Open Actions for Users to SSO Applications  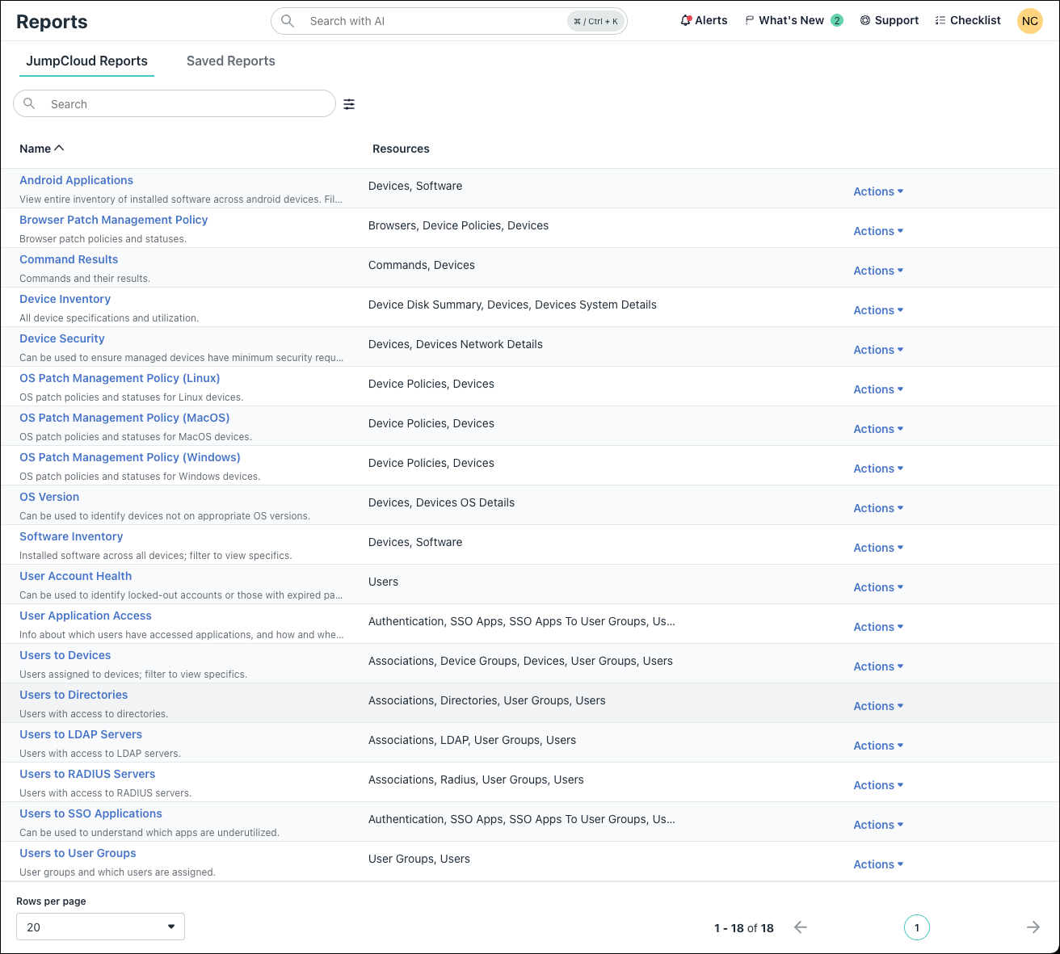(x=878, y=825)
